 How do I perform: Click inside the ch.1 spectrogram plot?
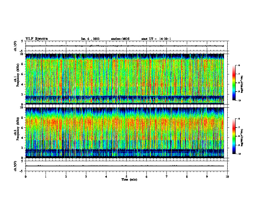(x=125, y=79)
